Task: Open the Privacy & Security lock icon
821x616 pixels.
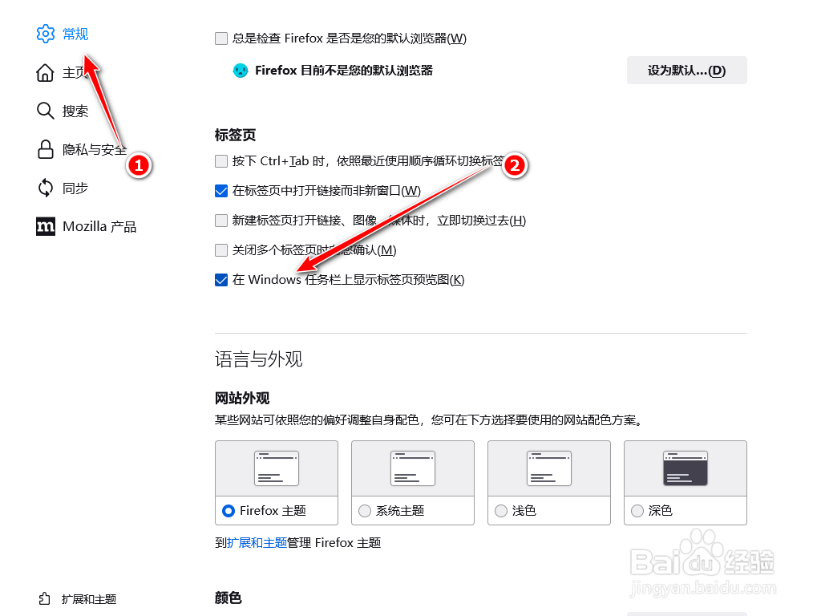Action: 45,149
